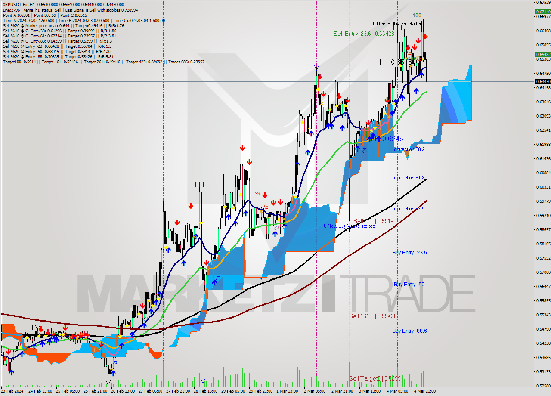Viewport: 551px width, 396px height.
Task: Click the 'Buy Entry -88.6' label
Action: [409, 331]
